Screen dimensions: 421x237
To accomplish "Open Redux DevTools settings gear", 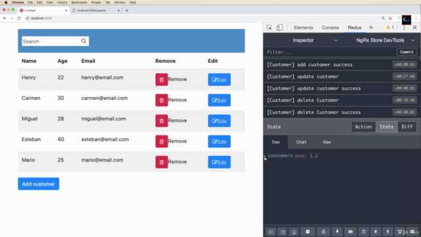I will [x=412, y=232].
